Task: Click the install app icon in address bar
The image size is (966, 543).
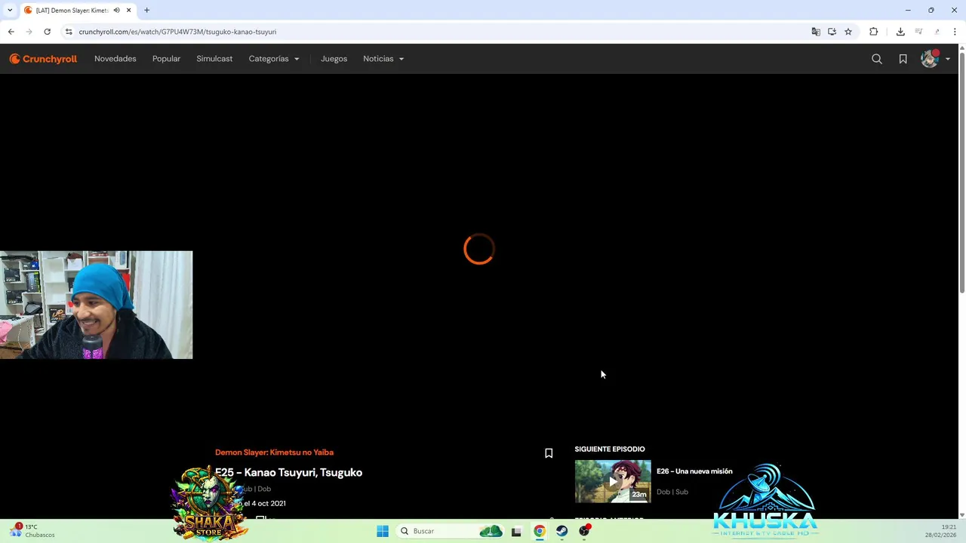Action: (x=832, y=32)
